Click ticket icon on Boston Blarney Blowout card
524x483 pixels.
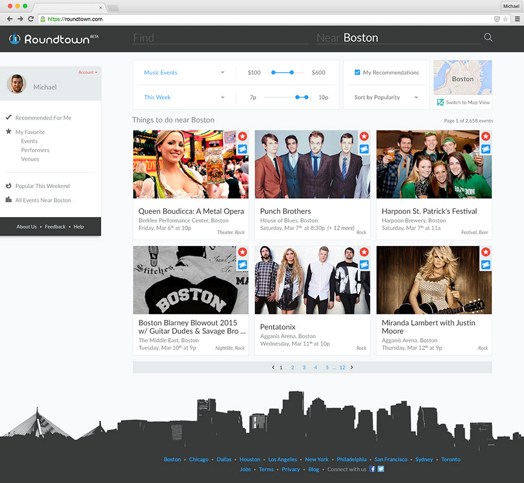(x=243, y=265)
